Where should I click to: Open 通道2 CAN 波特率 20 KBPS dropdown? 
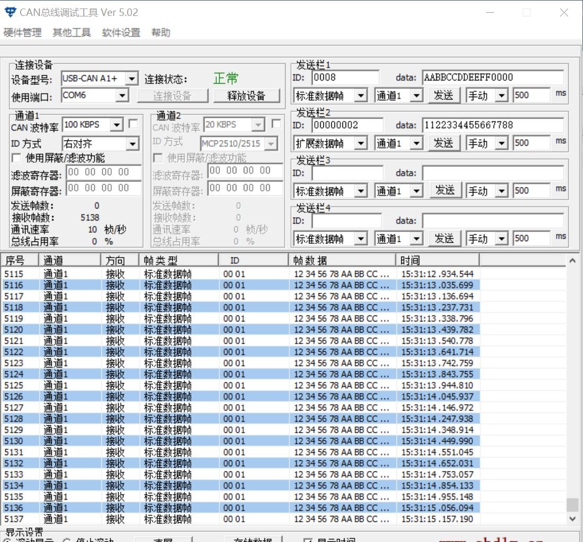[258, 125]
